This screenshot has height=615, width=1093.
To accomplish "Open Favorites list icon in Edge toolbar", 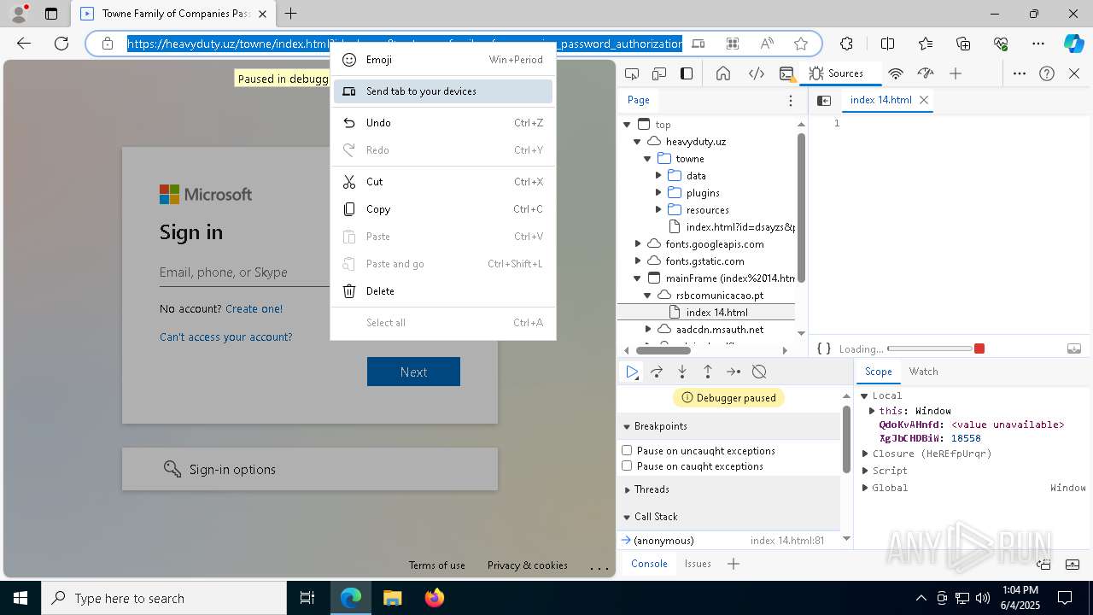I will [926, 44].
